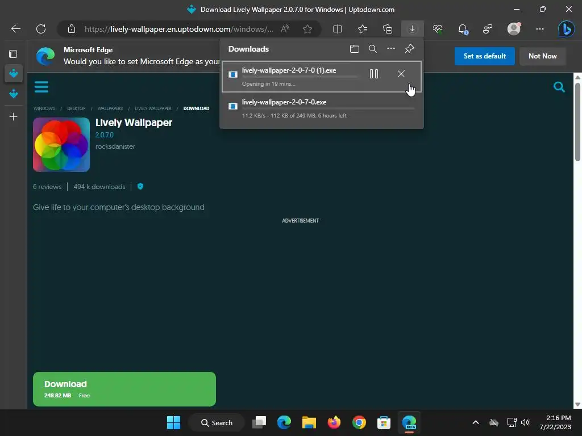Open volume control in system tray

coord(525,422)
